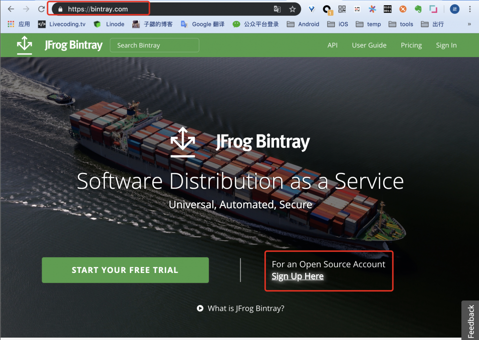Click the Bintray download-arrow logo in header
The height and width of the screenshot is (340, 479).
pos(24,45)
